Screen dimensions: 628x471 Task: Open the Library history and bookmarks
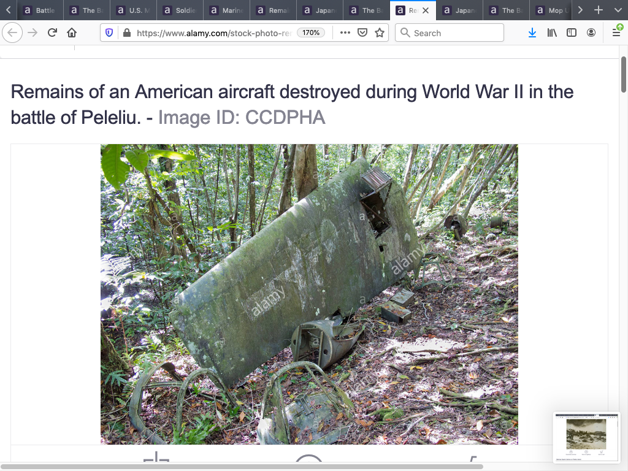click(551, 33)
